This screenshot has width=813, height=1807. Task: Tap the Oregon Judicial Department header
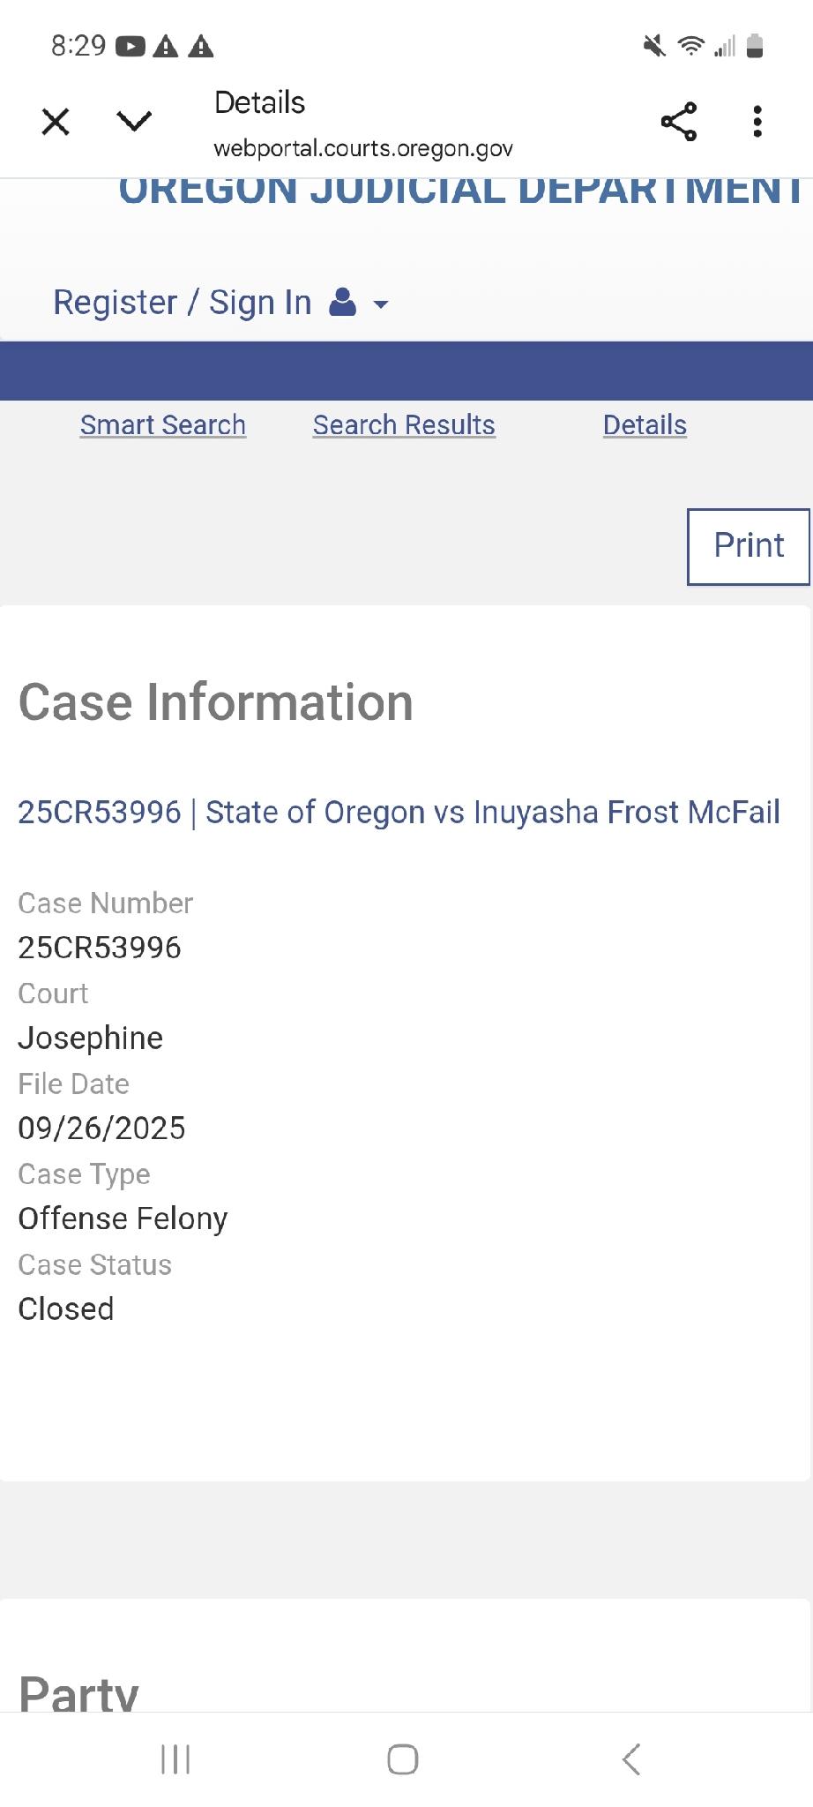[460, 191]
